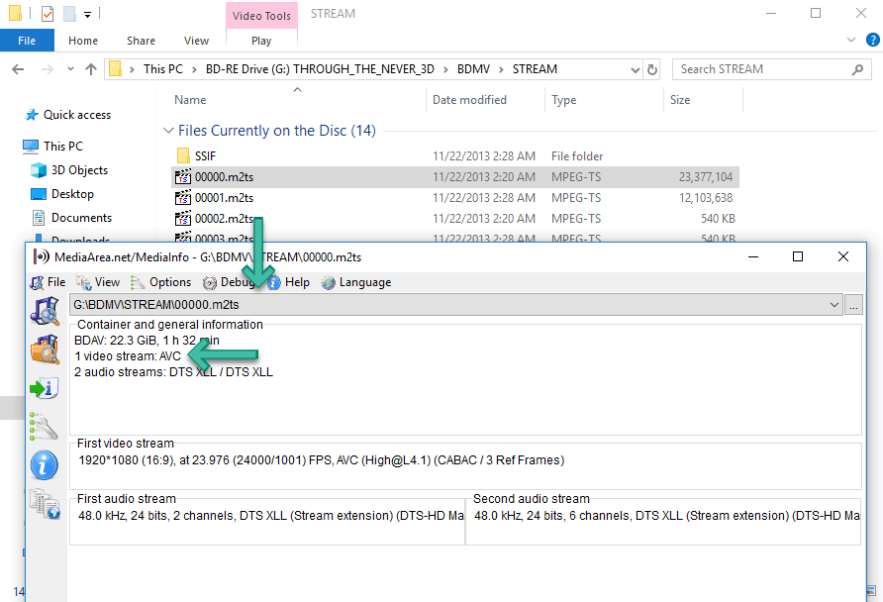Open the MediaInfo Options menu
Image resolution: width=883 pixels, height=602 pixels.
161,282
